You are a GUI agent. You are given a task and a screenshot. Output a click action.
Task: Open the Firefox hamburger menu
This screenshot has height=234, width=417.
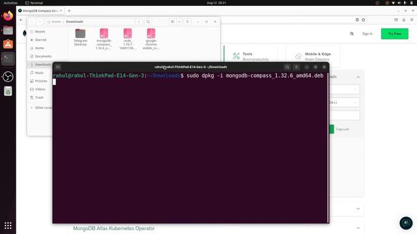tap(412, 20)
